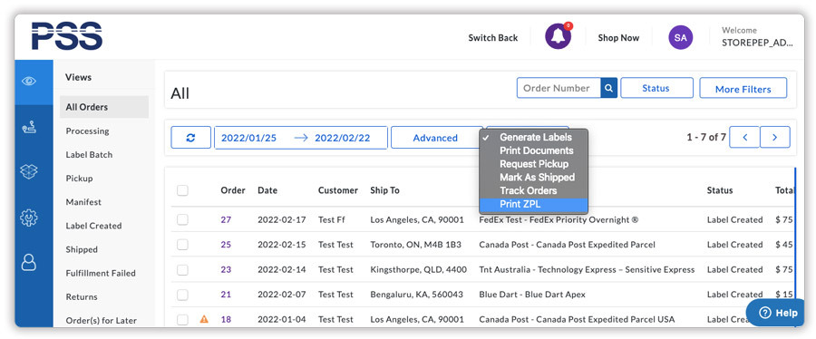Open the start date 2022/01/25 picker

(248, 138)
